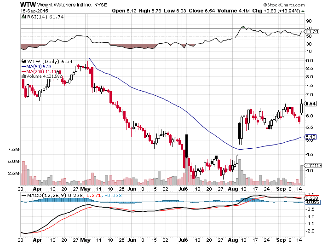This screenshot has height=244, width=322.
Task: Click the 0.238 MACD tag on right axis
Action: (312, 198)
